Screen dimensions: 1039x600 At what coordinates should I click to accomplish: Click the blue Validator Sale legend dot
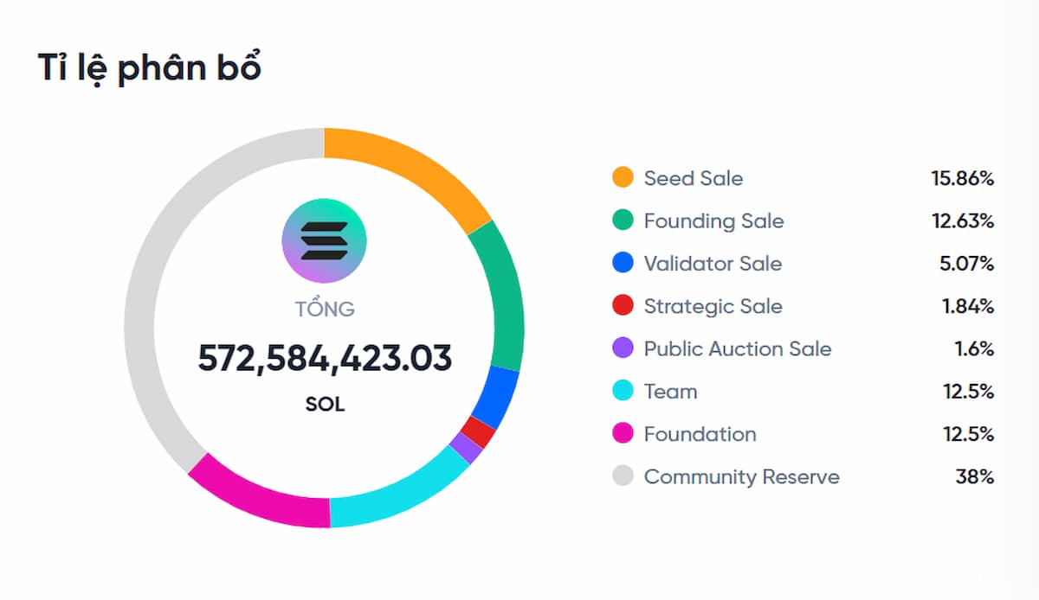(x=623, y=264)
